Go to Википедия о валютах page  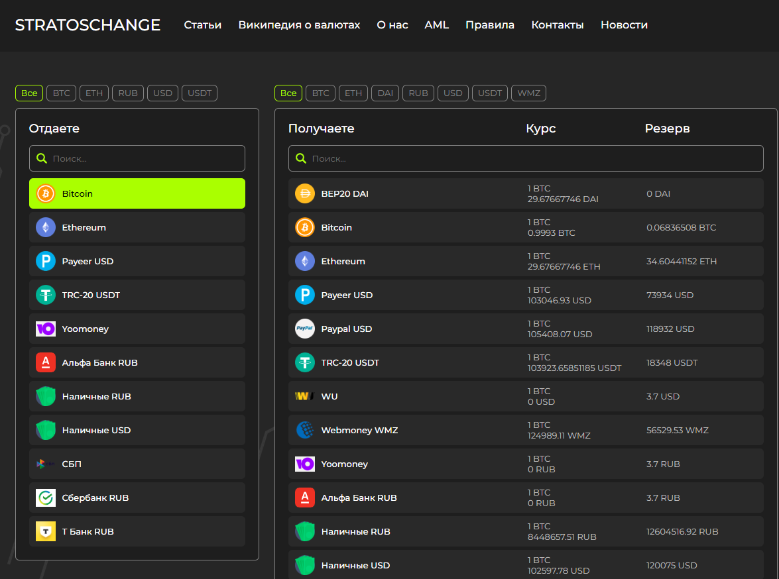[x=299, y=25]
